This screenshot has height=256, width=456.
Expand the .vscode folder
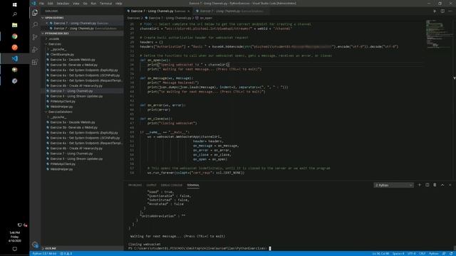(x=83, y=38)
